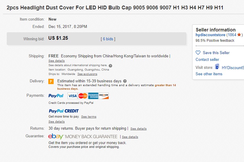Open the hydiscountstore seller profile link

(210, 35)
